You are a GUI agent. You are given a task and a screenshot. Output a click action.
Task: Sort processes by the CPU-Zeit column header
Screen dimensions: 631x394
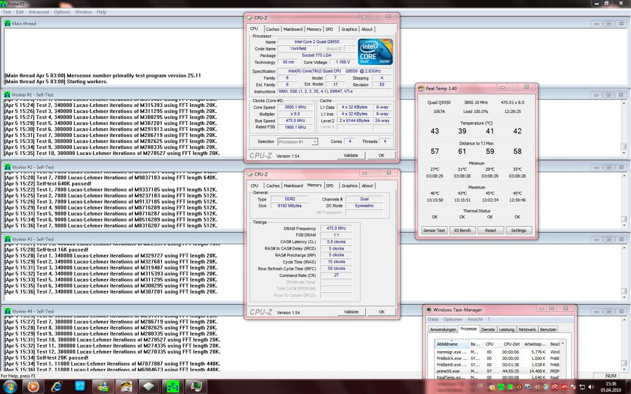tap(509, 344)
